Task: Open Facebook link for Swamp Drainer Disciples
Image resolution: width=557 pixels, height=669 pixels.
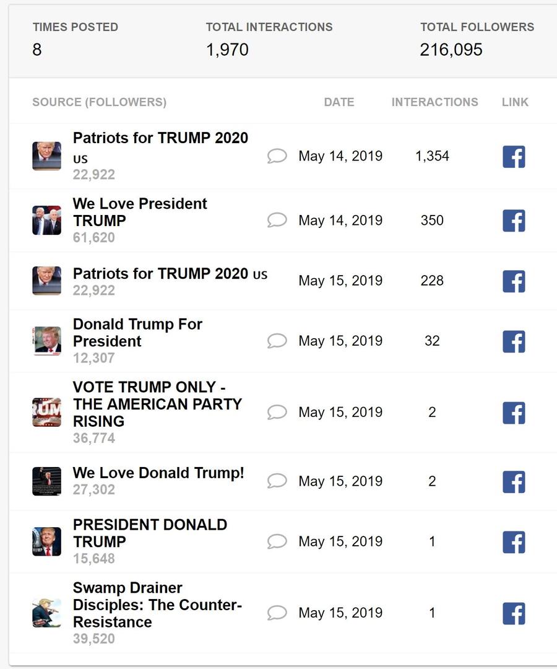Action: [x=514, y=613]
